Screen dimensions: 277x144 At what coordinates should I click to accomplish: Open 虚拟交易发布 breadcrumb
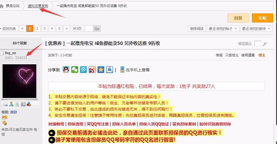click(x=38, y=6)
